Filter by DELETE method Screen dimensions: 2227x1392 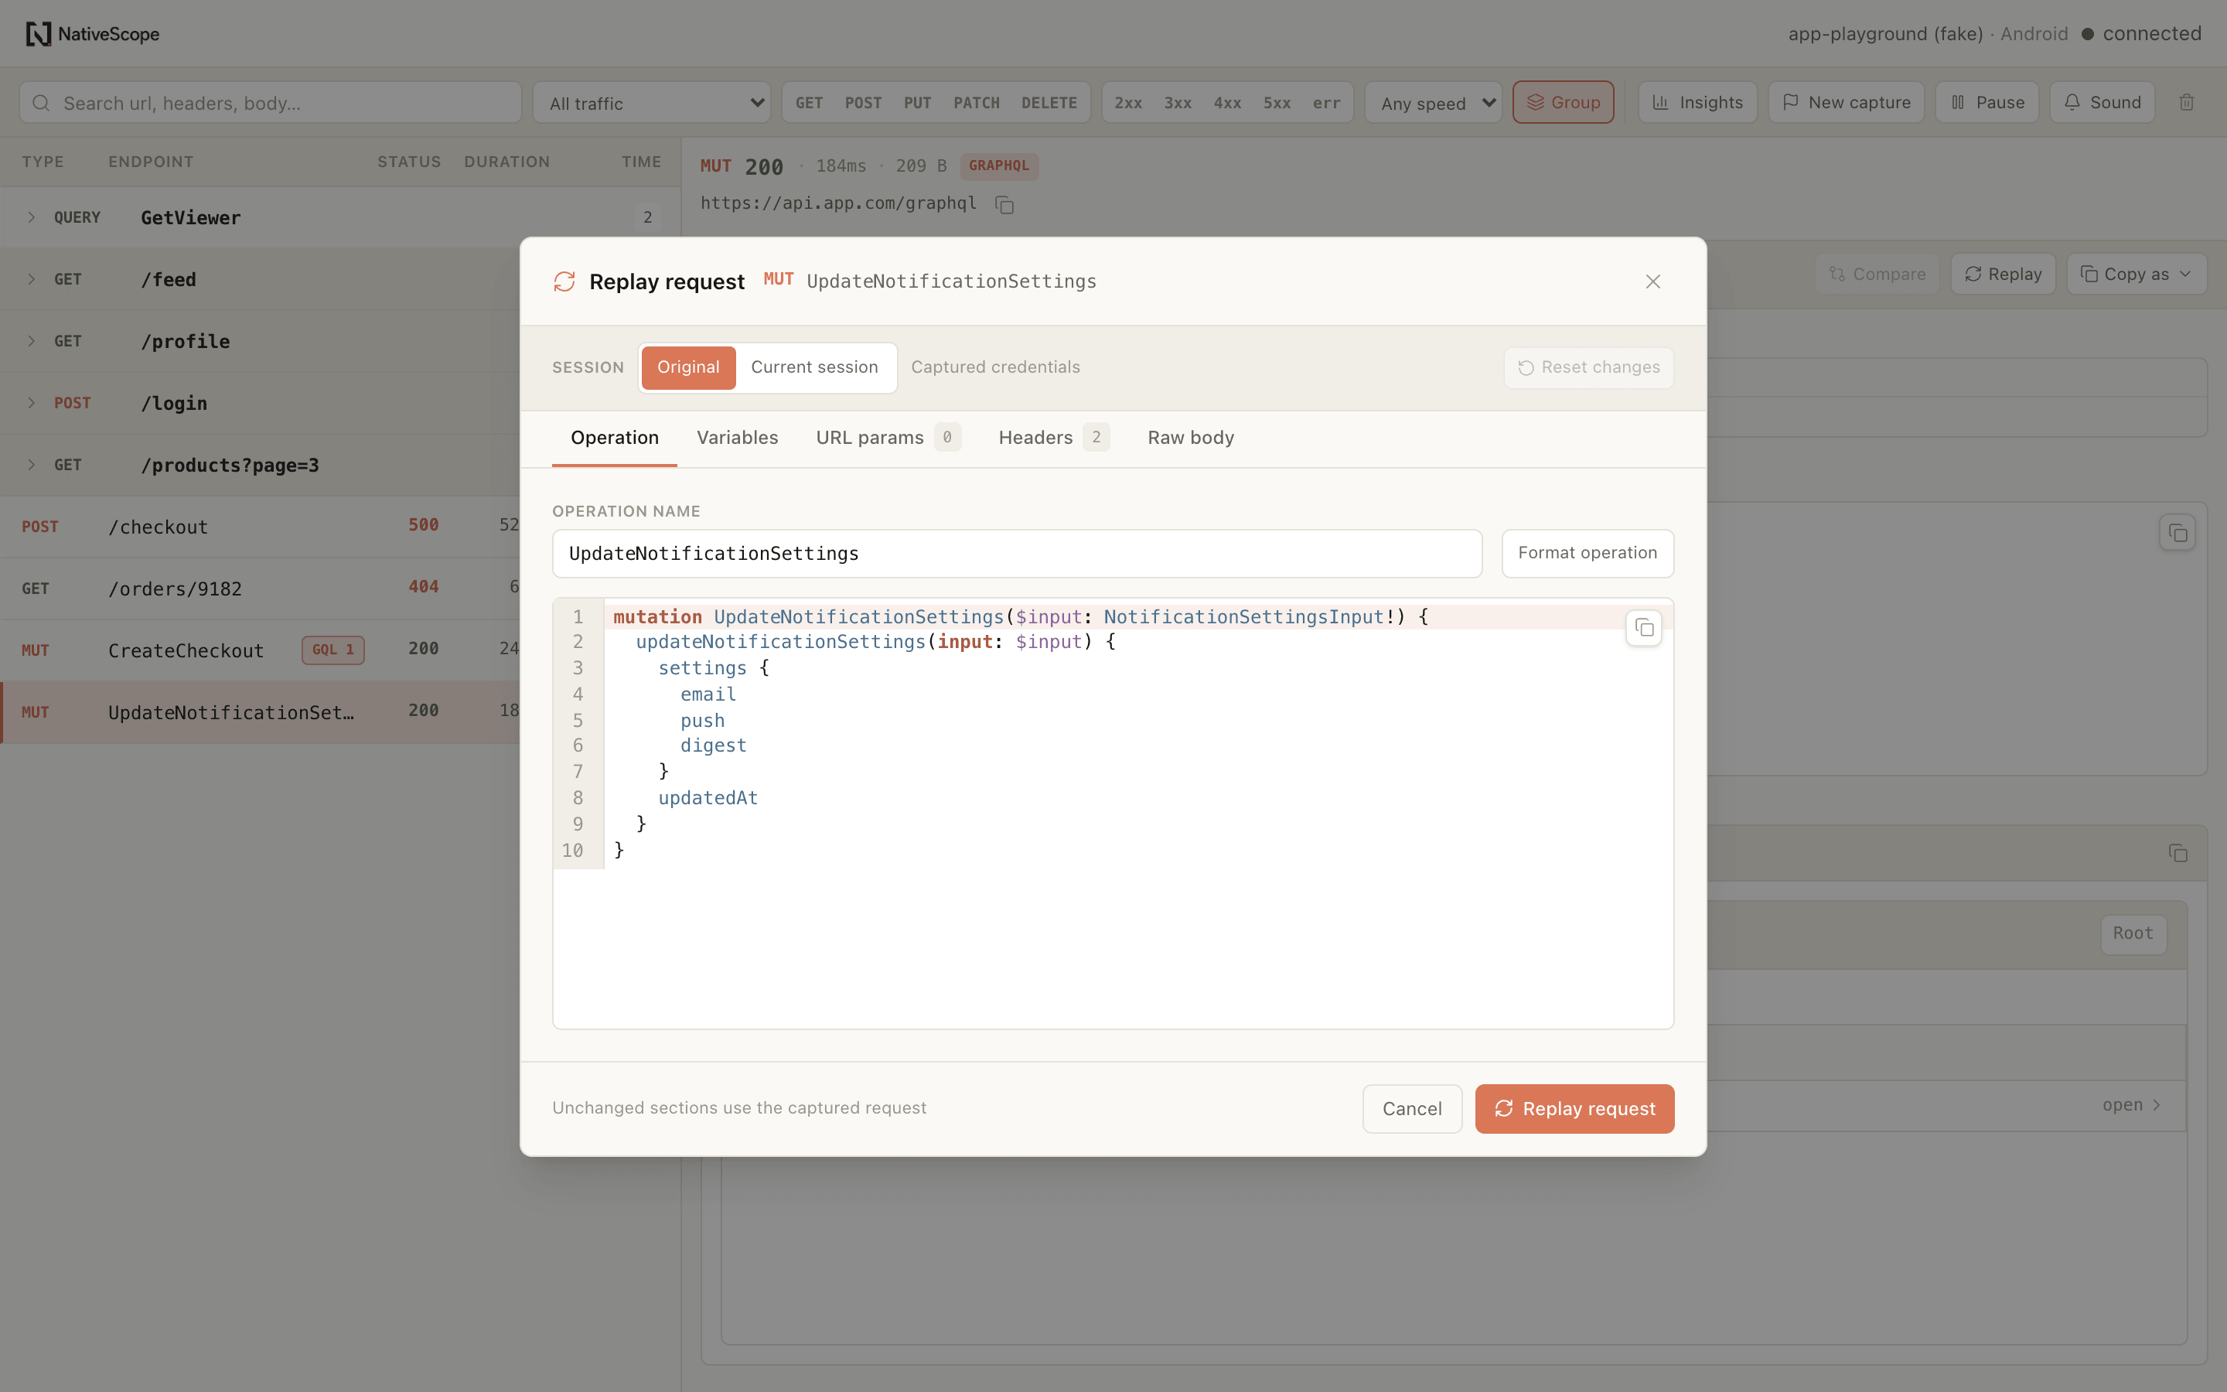1049,103
